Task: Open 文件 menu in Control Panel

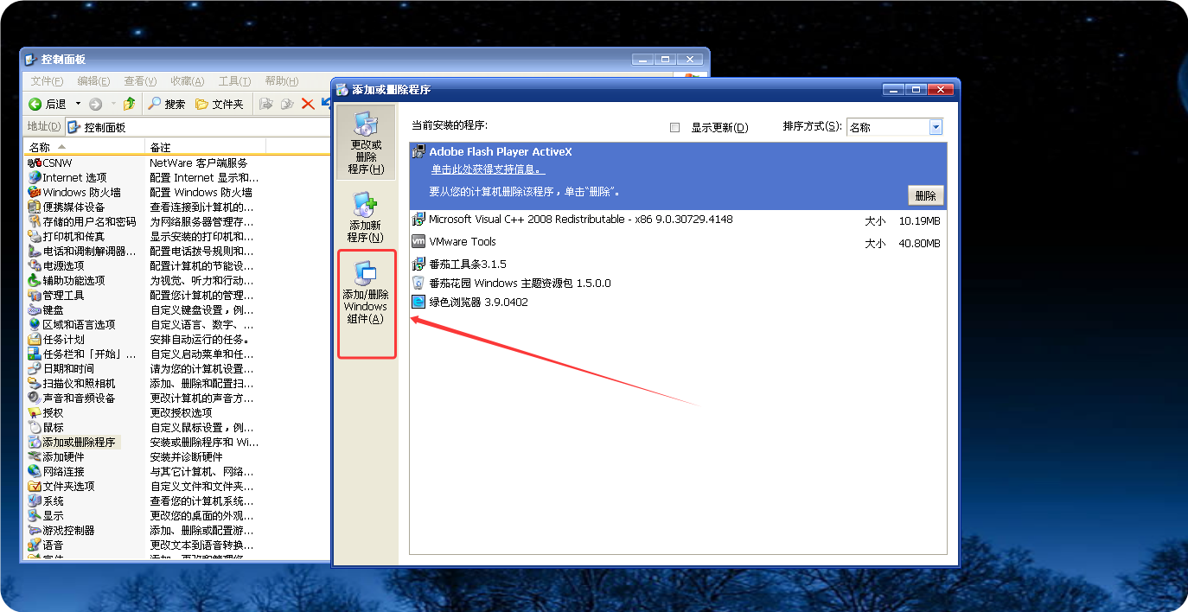Action: click(47, 81)
